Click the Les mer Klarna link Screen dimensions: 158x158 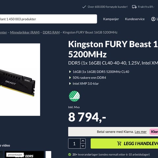click(141, 132)
